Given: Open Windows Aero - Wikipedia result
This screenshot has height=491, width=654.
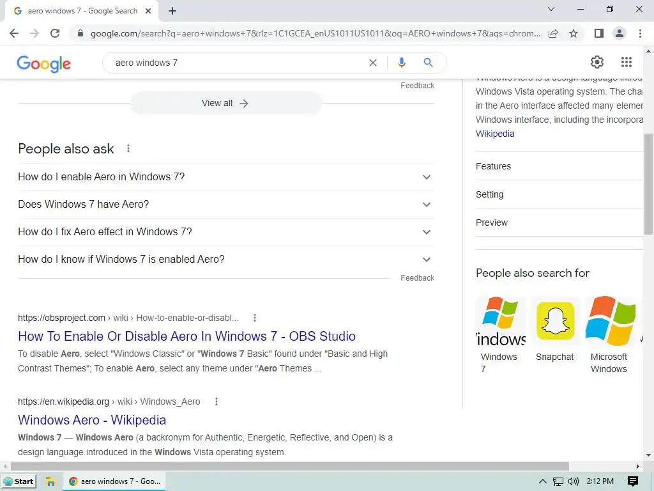Looking at the screenshot, I should 92,420.
